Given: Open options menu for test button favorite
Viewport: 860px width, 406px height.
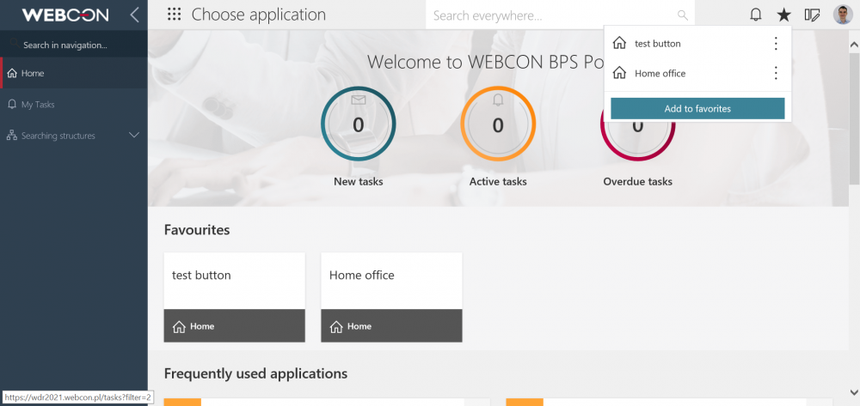Looking at the screenshot, I should 776,43.
